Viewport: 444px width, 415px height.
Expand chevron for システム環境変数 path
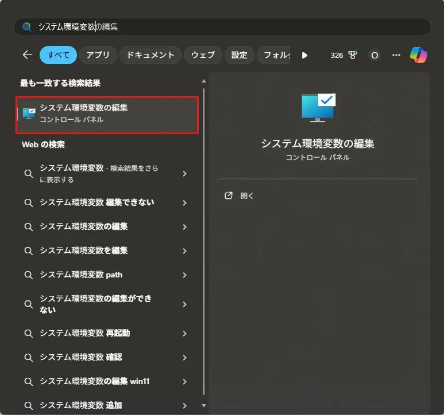184,275
